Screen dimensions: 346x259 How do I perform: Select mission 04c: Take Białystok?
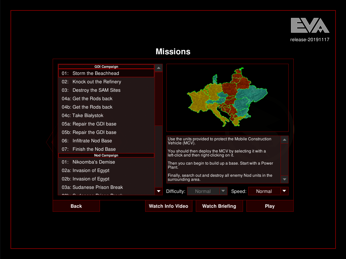tap(106, 115)
